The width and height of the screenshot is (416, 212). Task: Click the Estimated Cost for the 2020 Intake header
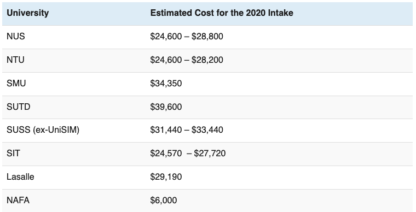tap(222, 13)
